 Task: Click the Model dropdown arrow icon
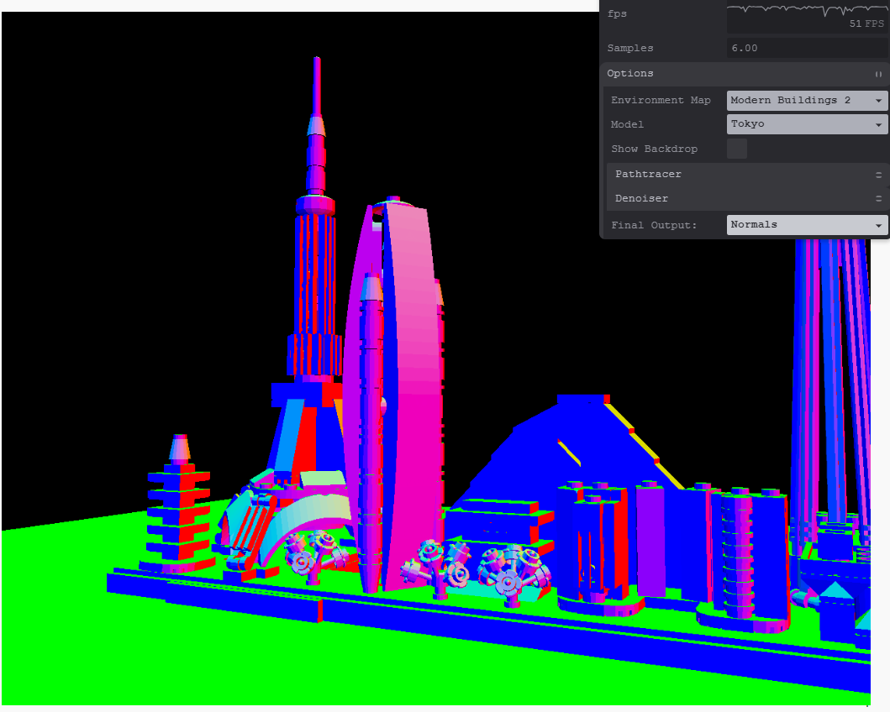[878, 124]
